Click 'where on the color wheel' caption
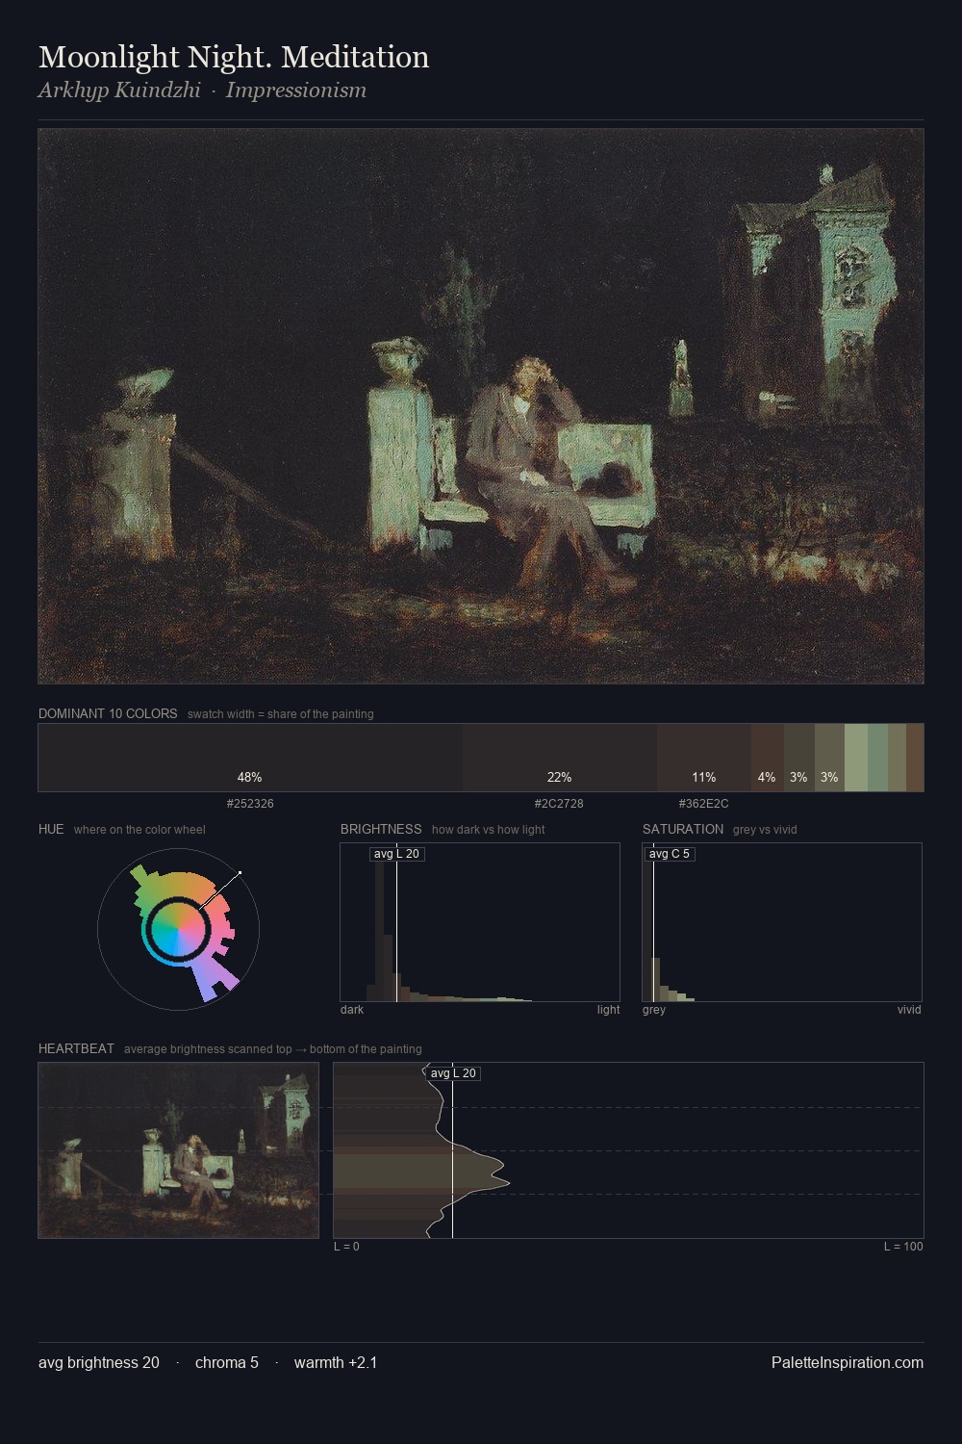This screenshot has height=1444, width=962. pyautogui.click(x=139, y=830)
